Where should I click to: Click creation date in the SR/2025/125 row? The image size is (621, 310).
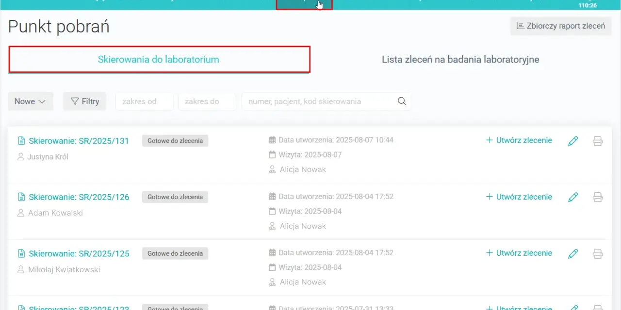point(336,252)
